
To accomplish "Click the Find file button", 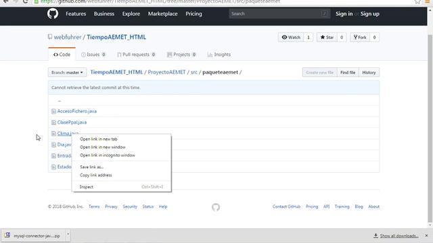I will (348, 72).
